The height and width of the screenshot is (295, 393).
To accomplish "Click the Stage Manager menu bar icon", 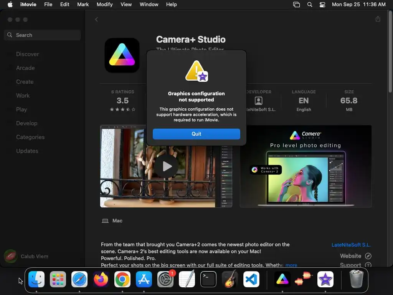I will (x=297, y=5).
